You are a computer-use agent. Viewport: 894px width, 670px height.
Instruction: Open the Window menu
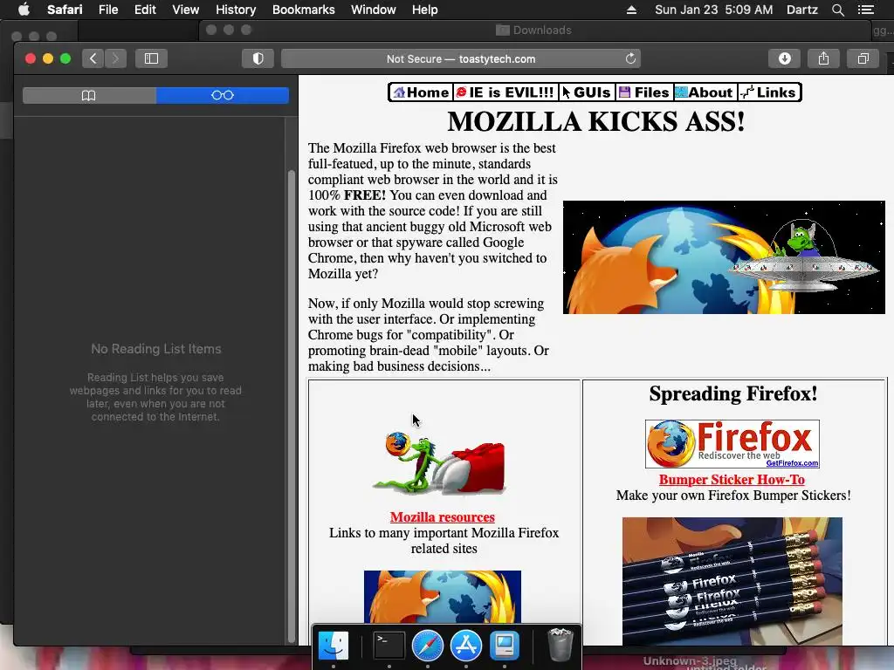tap(374, 10)
